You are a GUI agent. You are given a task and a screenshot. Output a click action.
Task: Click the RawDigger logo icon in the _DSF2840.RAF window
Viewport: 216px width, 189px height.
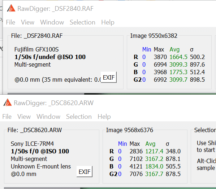tap(11, 8)
